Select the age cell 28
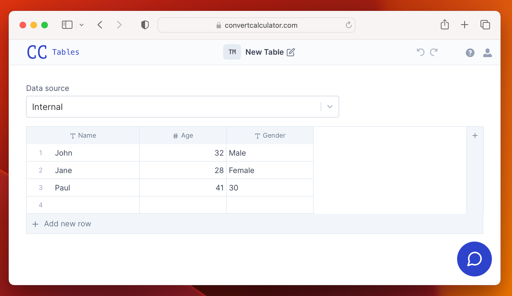512x296 pixels. [183, 170]
